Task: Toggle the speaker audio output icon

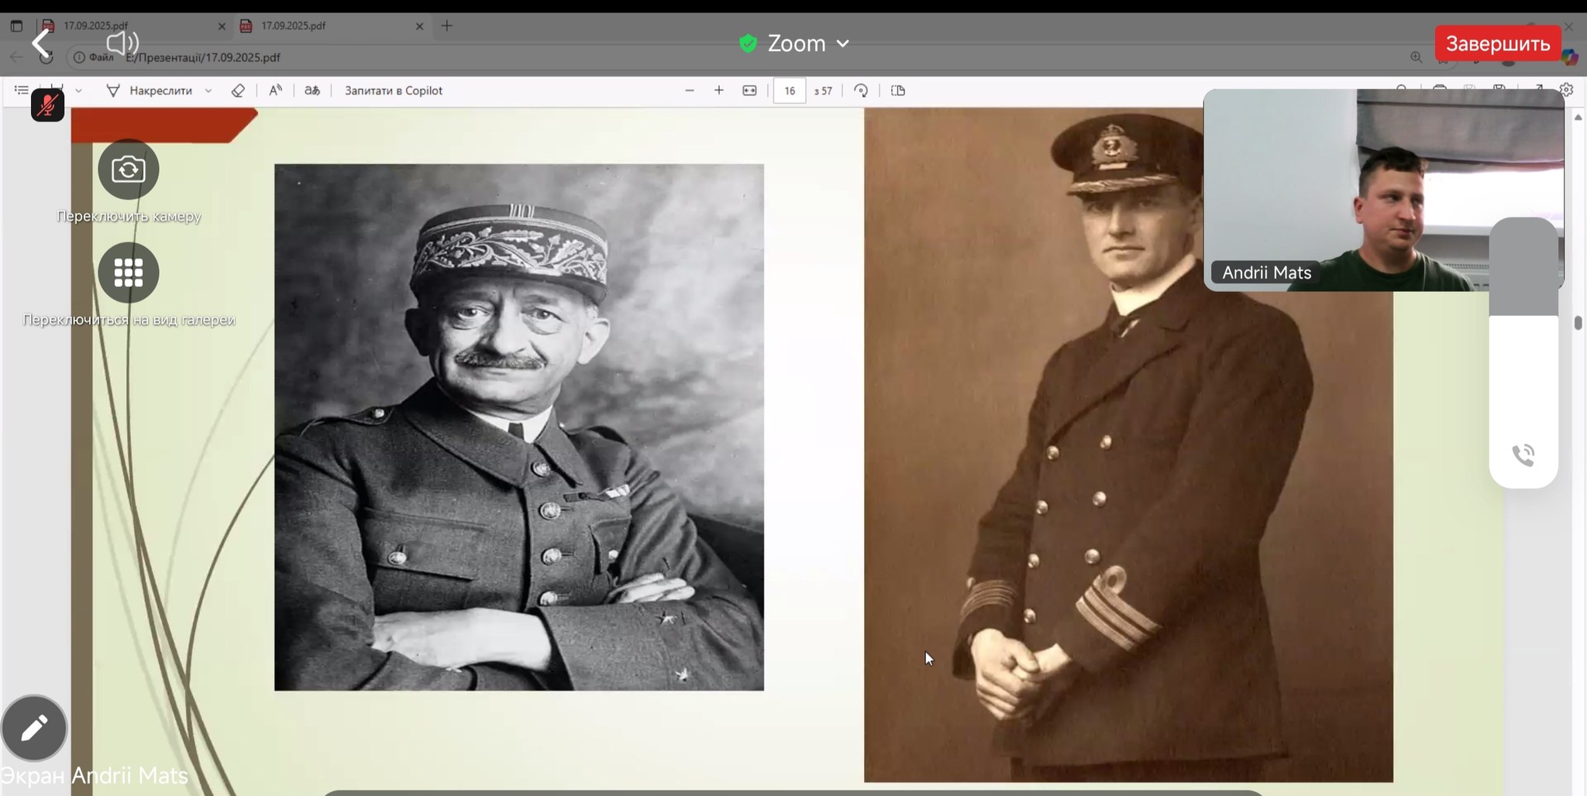Action: pyautogui.click(x=122, y=43)
